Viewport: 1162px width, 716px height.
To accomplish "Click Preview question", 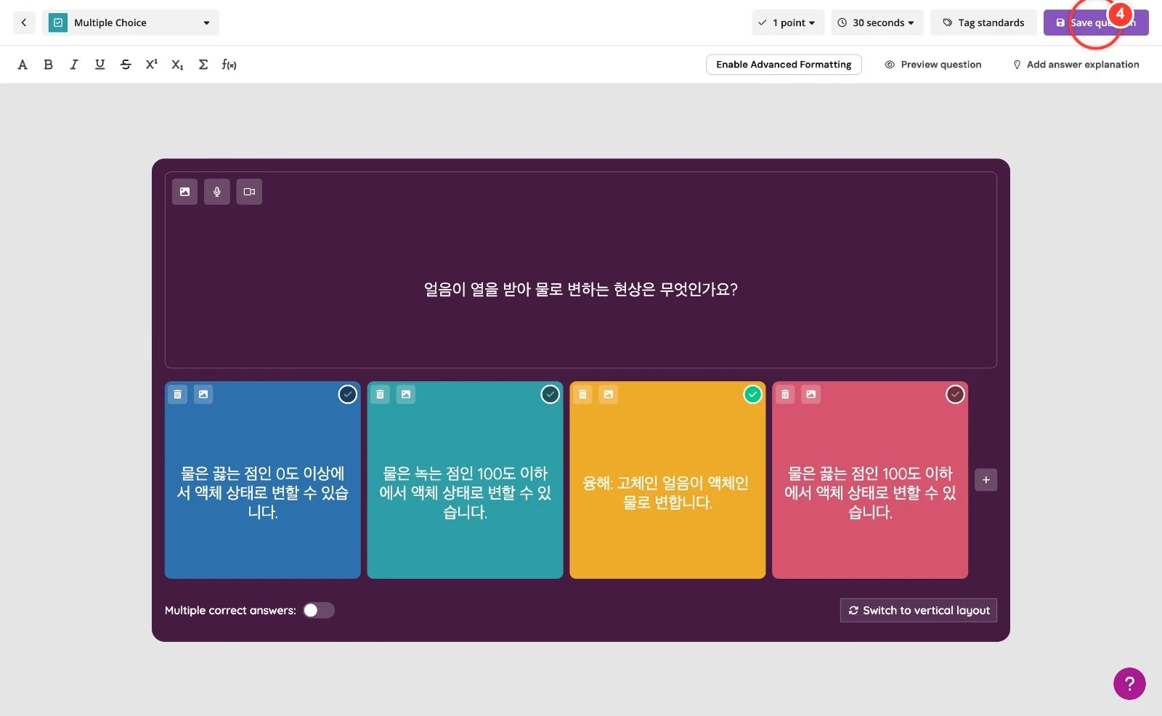I will point(933,65).
